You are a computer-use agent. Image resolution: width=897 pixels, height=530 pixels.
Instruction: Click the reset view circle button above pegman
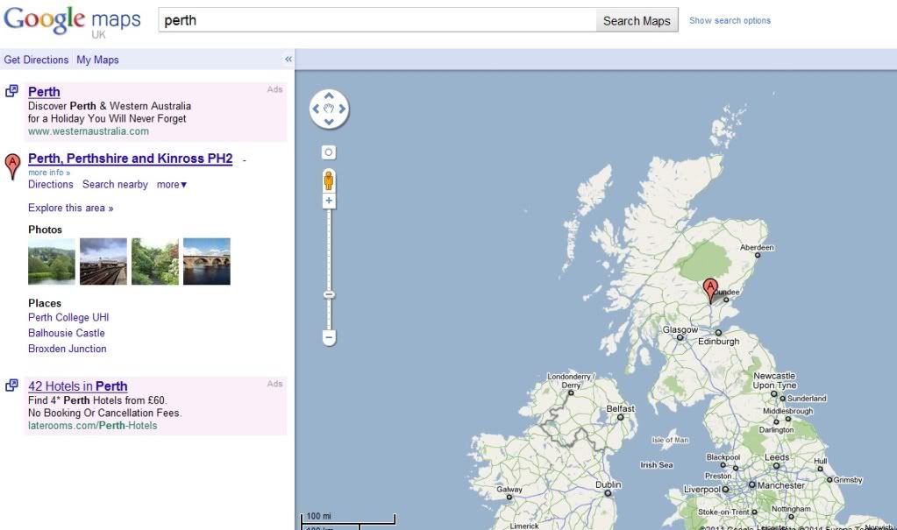click(328, 152)
